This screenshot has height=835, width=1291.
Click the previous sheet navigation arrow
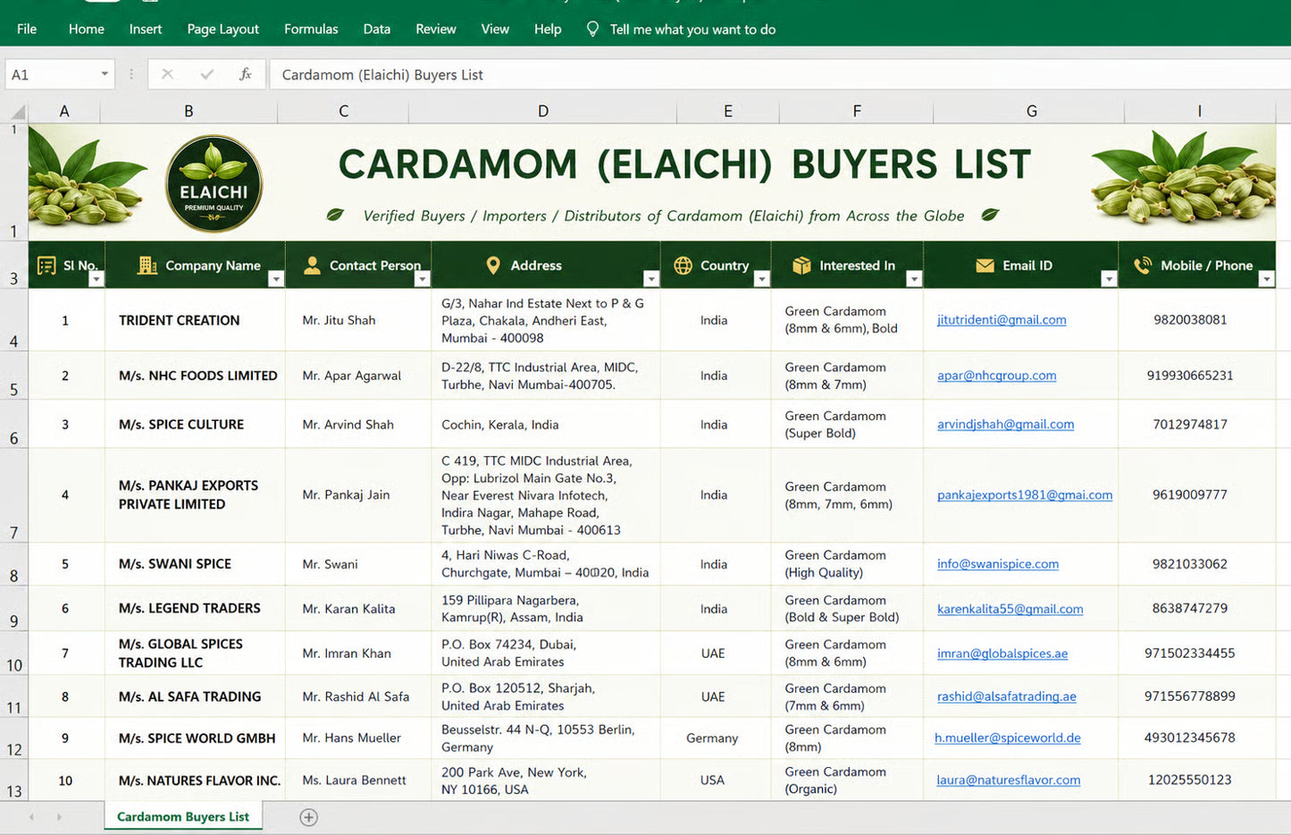coord(31,817)
